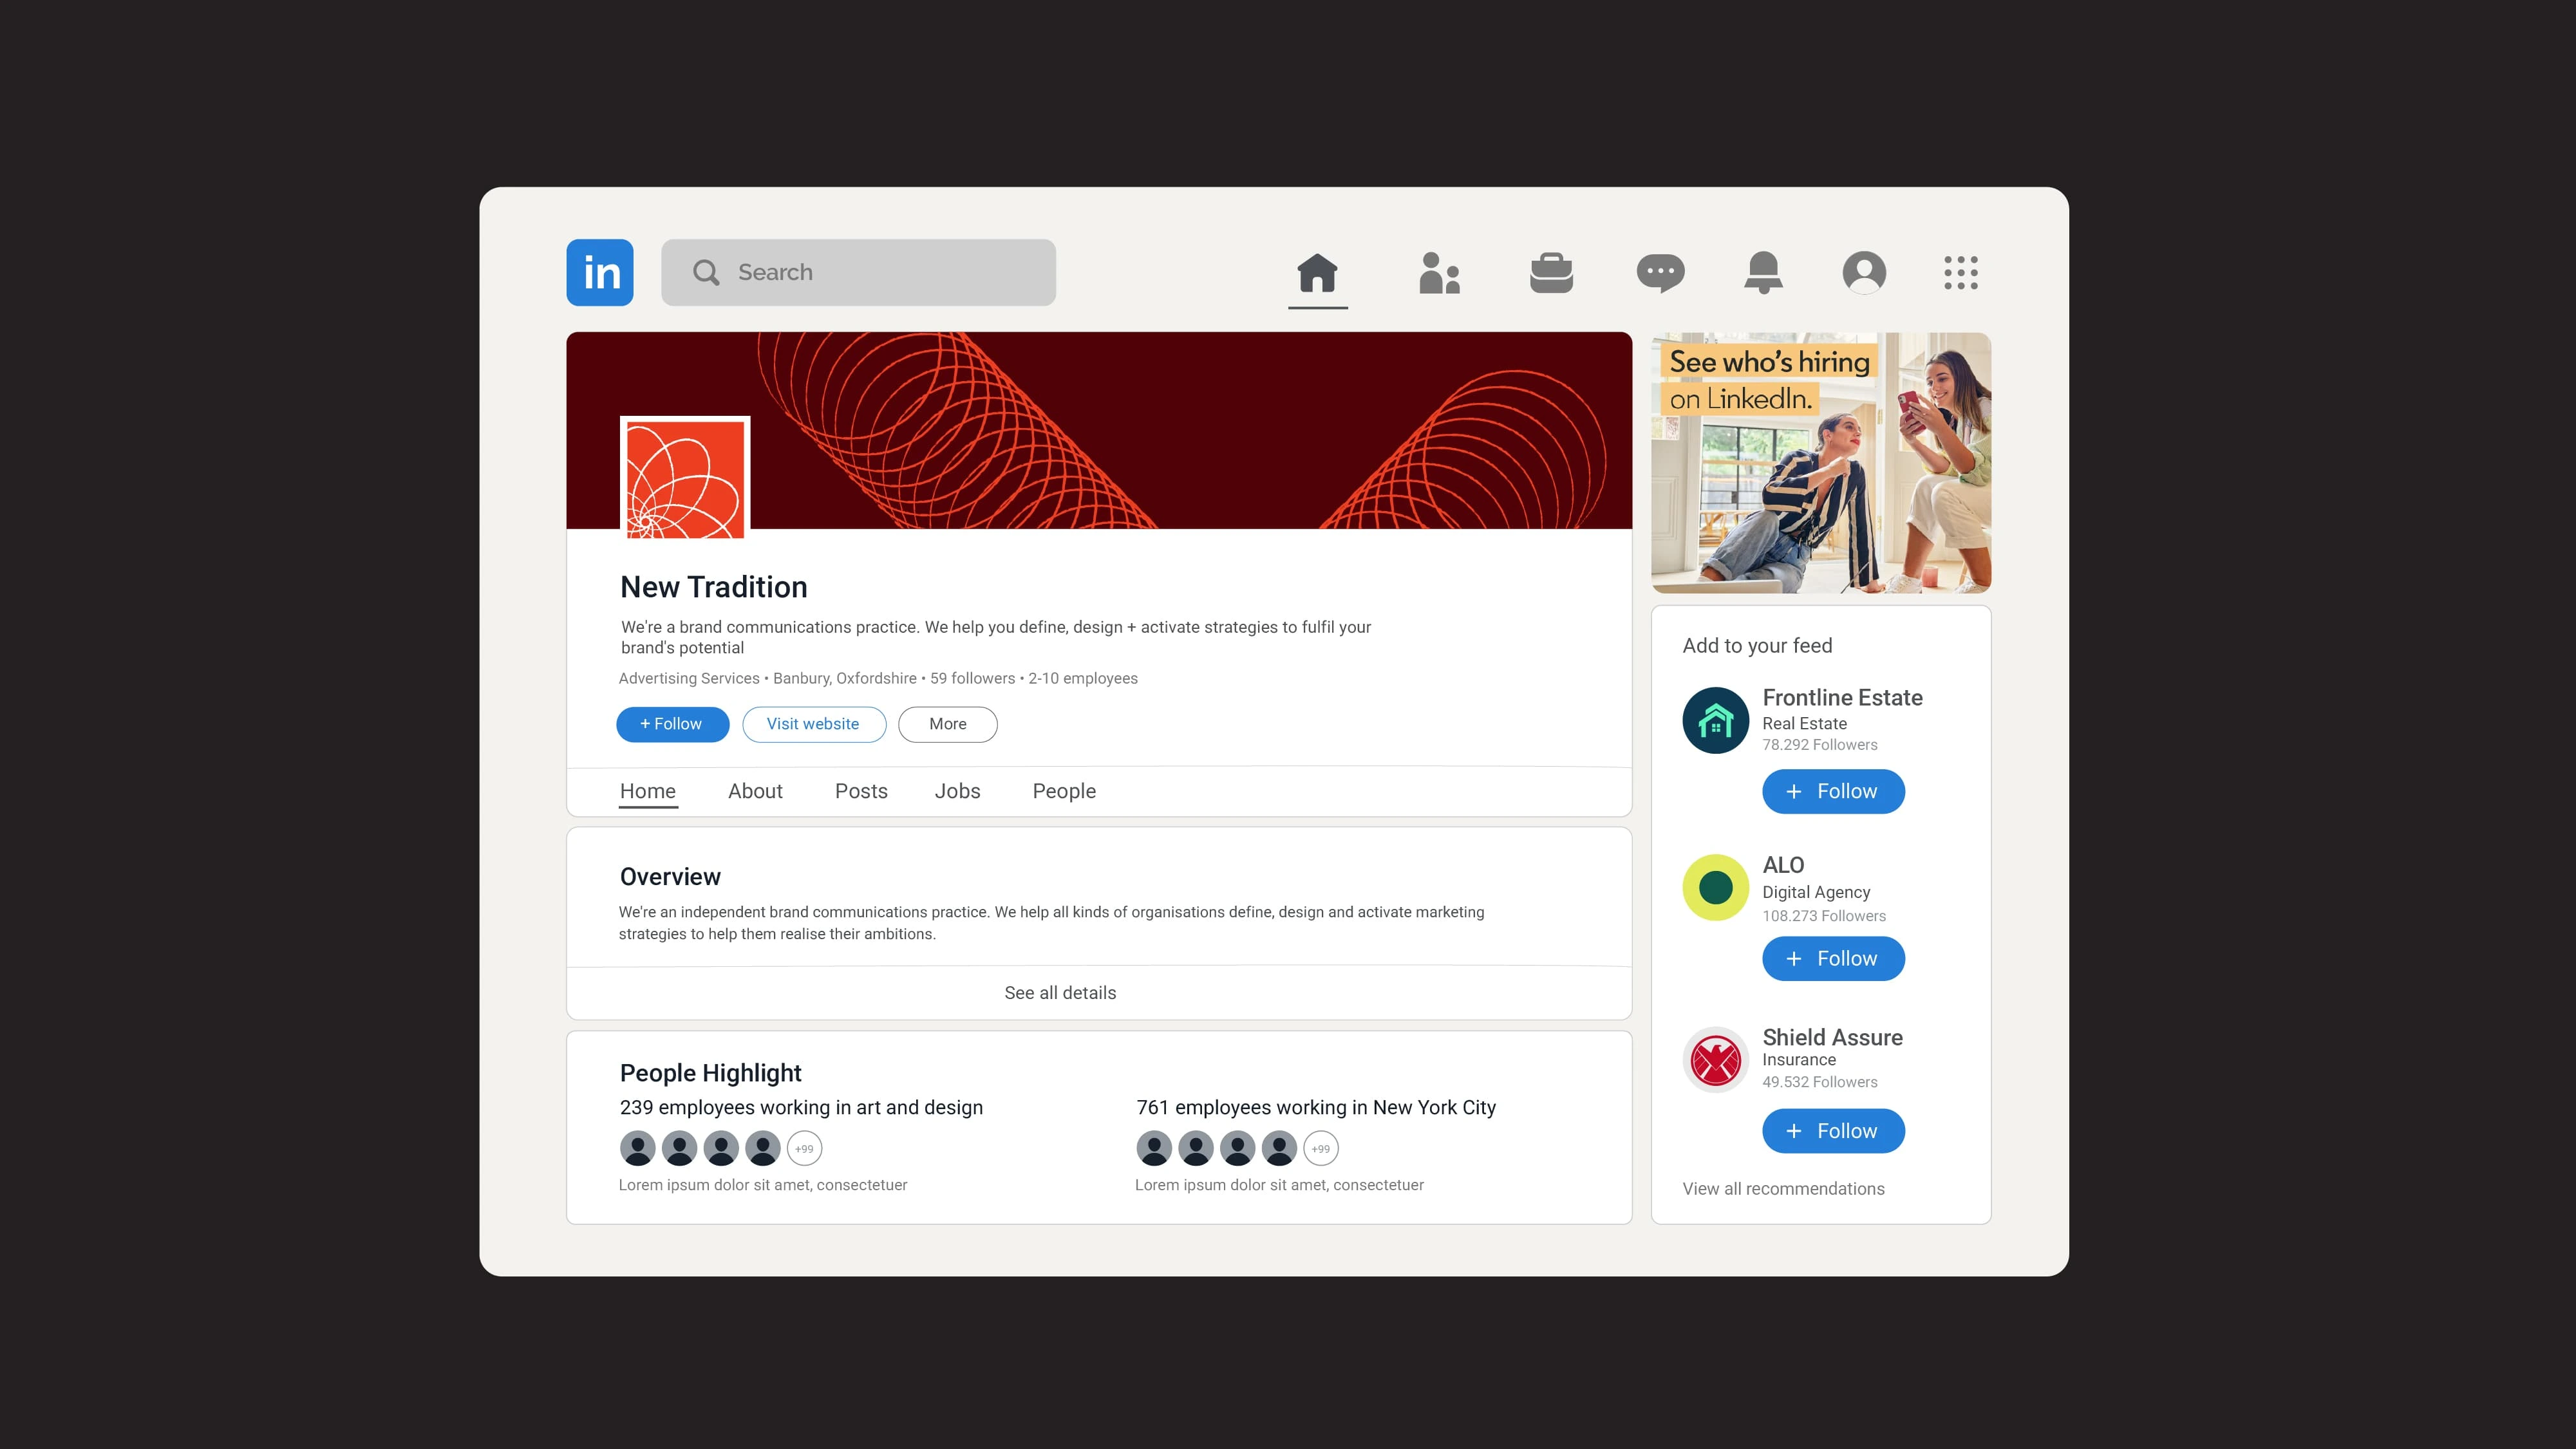2576x1449 pixels.
Task: Open the Jobs briefcase icon
Action: pyautogui.click(x=1551, y=272)
